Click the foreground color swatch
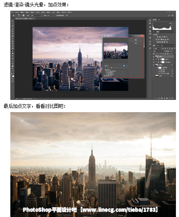 [12, 75]
